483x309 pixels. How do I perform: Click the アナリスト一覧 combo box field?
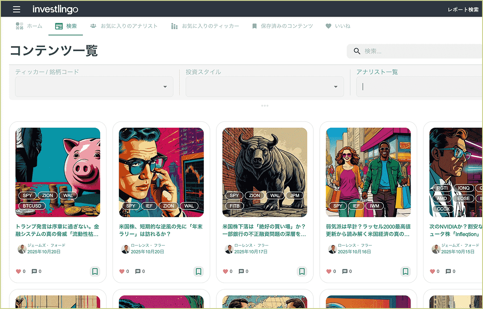(x=418, y=87)
